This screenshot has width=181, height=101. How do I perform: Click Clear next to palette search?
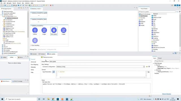click(177, 12)
